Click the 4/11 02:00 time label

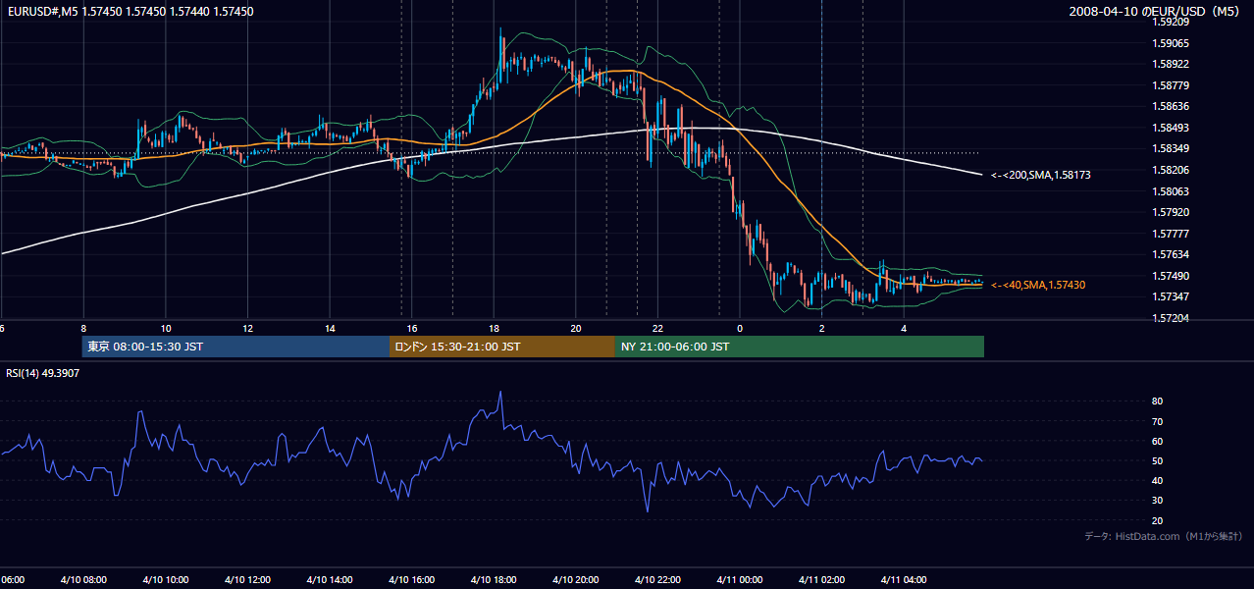[x=821, y=579]
